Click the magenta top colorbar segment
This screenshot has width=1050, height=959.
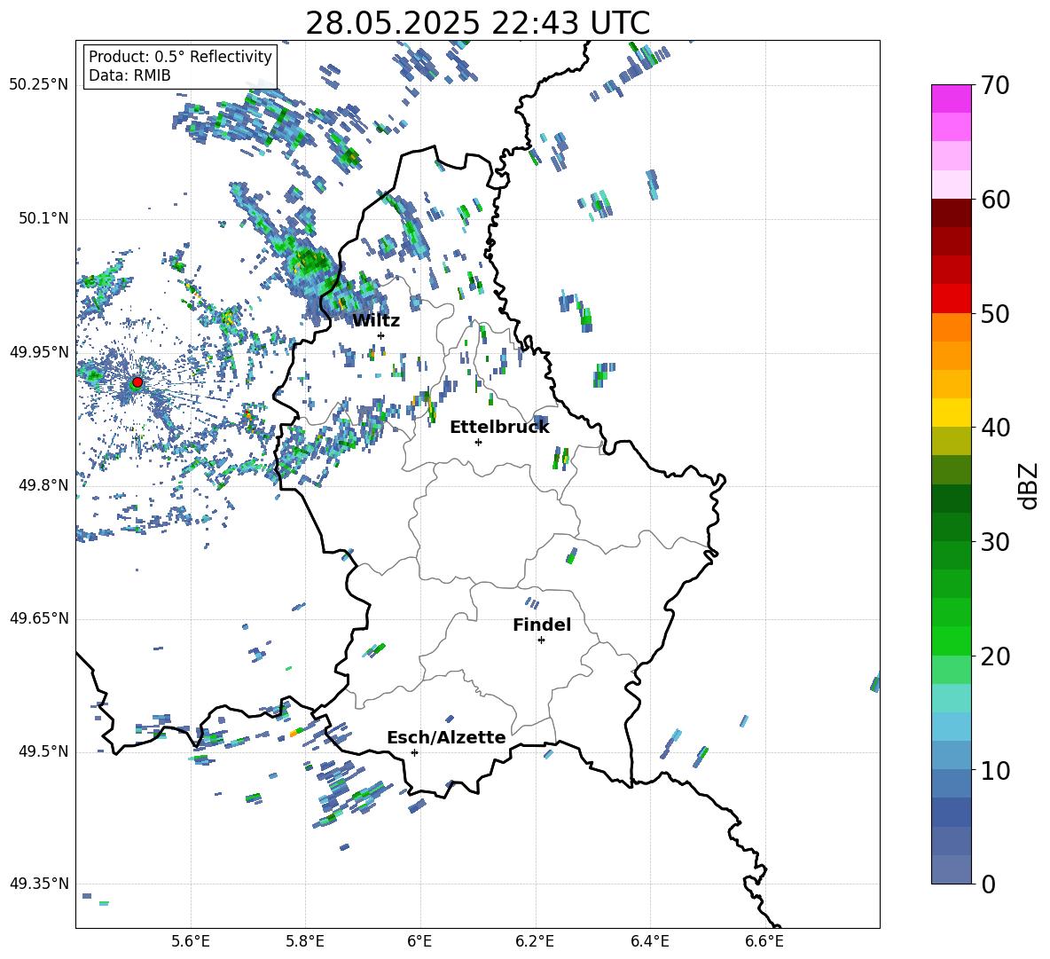(952, 98)
